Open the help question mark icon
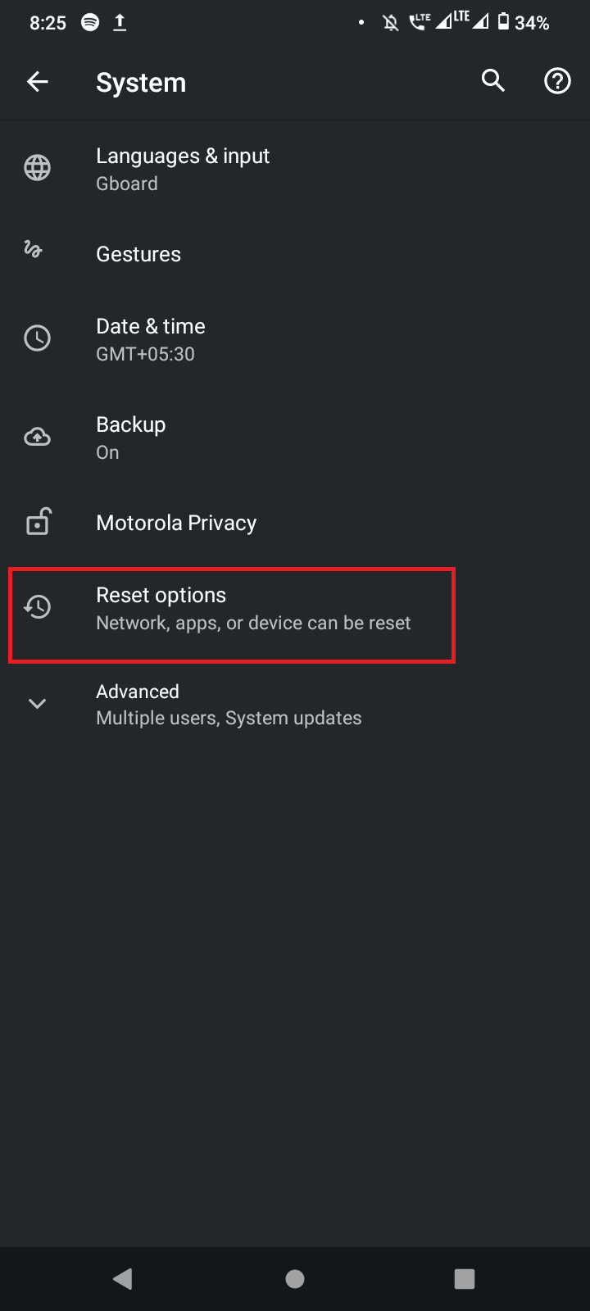This screenshot has height=1311, width=590. click(557, 81)
